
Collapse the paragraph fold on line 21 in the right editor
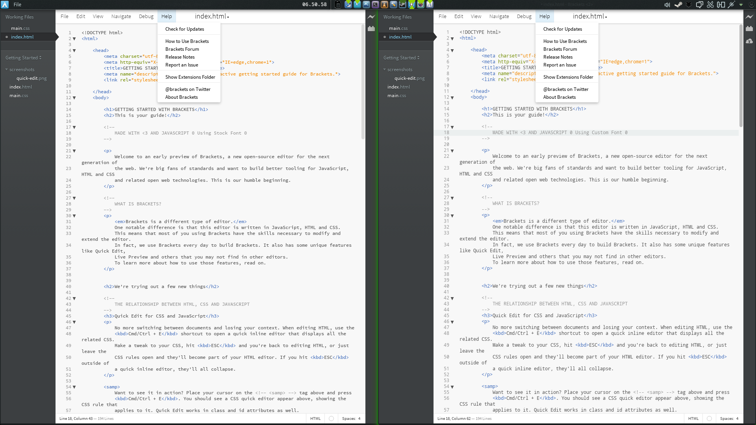pyautogui.click(x=452, y=151)
